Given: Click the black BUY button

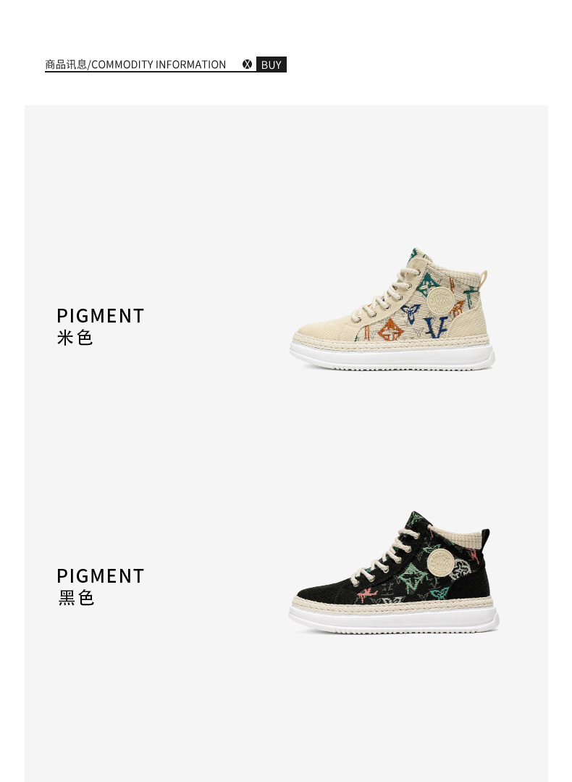Looking at the screenshot, I should coord(271,65).
